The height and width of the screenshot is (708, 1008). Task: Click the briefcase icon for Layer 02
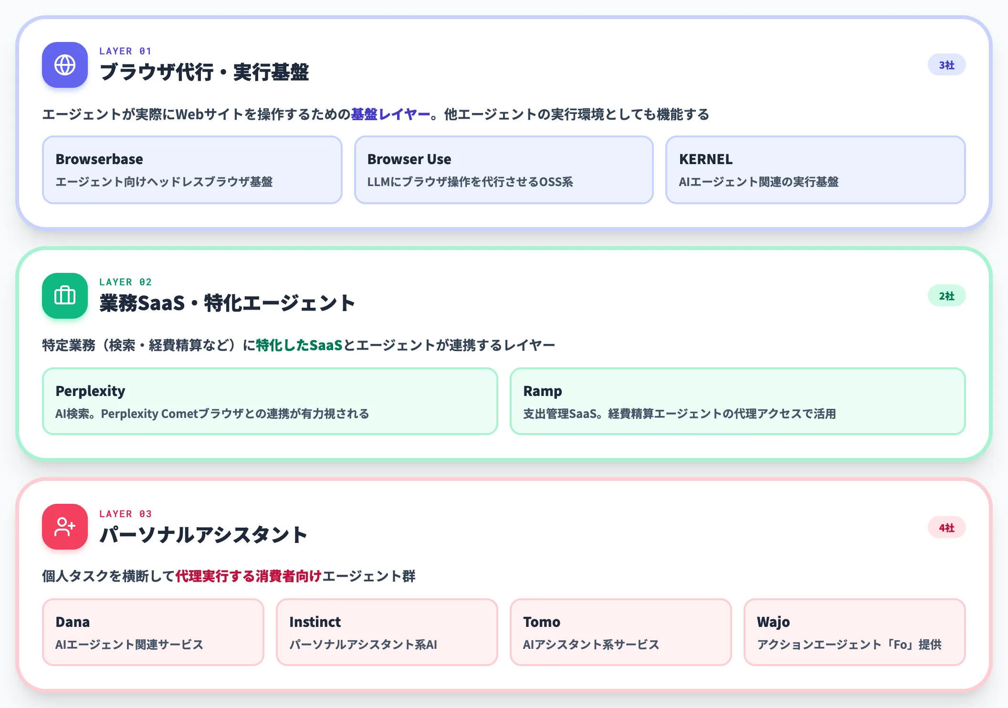pyautogui.click(x=65, y=296)
